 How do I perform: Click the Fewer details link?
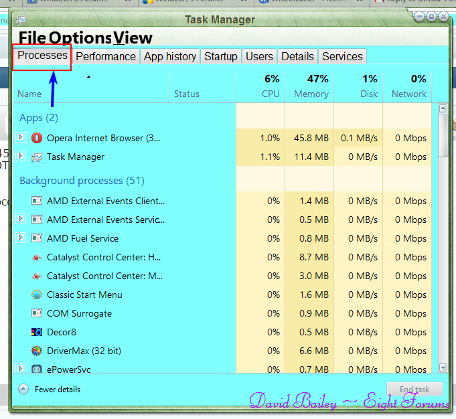click(x=58, y=390)
